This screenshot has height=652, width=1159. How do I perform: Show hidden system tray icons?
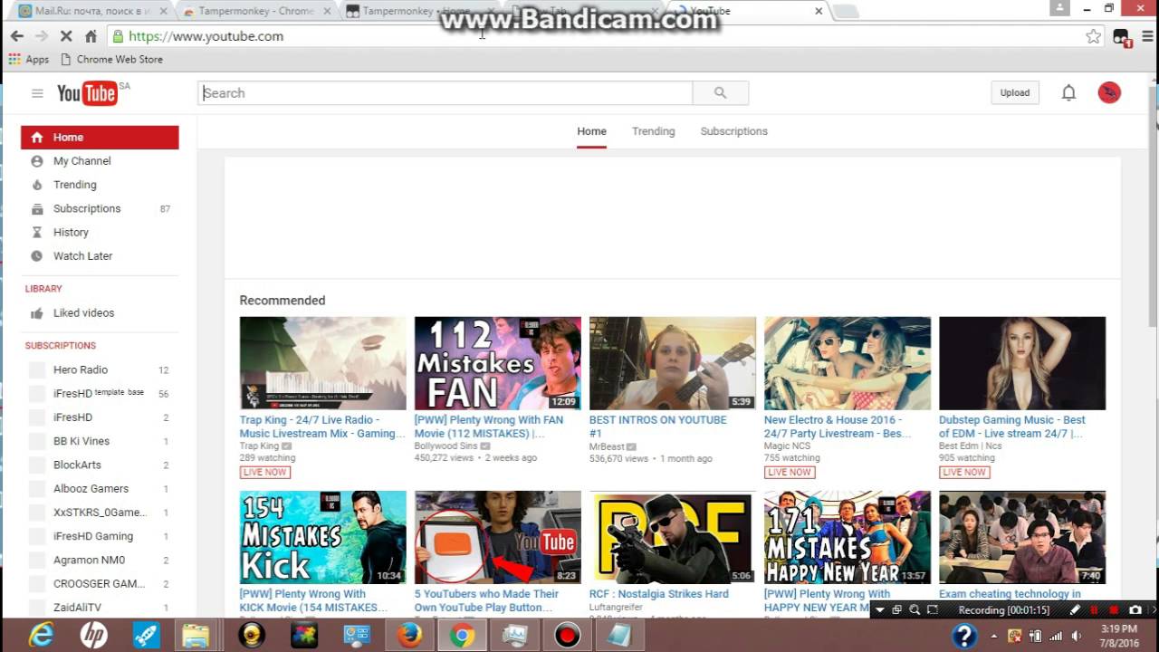pos(994,636)
